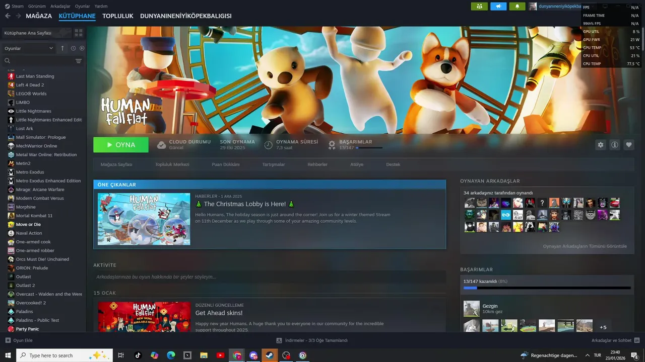
Task: Toggle ready-to-play filter icon
Action: tap(82, 48)
